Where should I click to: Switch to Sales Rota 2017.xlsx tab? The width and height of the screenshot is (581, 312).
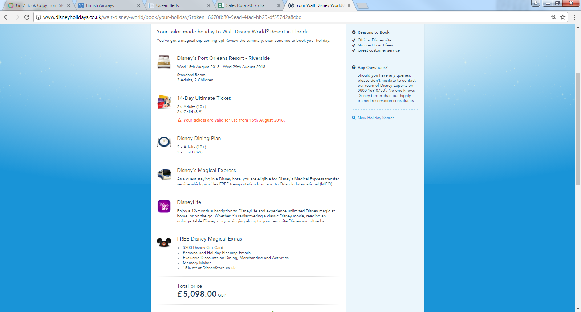tap(249, 5)
